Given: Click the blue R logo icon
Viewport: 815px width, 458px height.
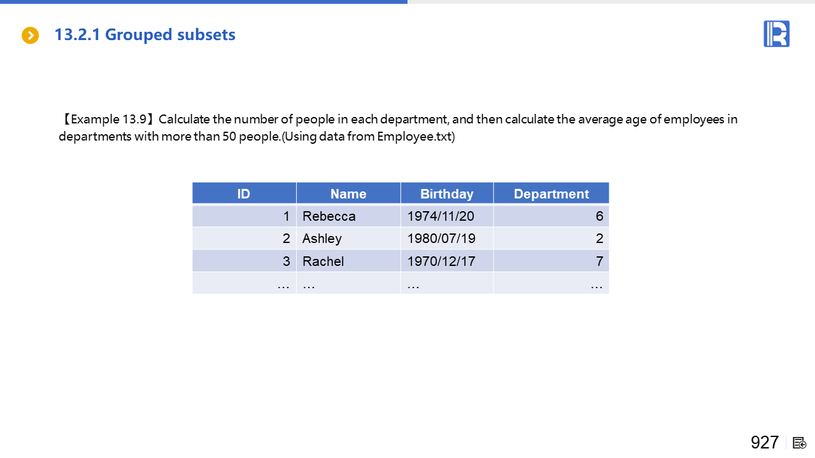Looking at the screenshot, I should click(776, 34).
